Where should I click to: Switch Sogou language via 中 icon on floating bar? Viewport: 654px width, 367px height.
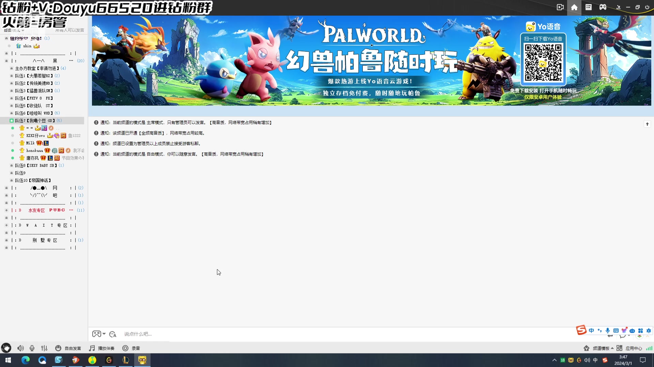[x=591, y=331]
